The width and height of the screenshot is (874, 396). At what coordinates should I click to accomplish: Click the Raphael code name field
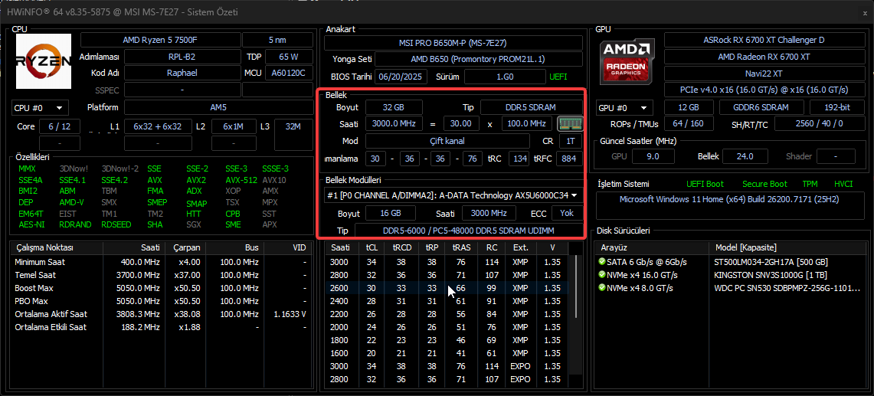[182, 73]
